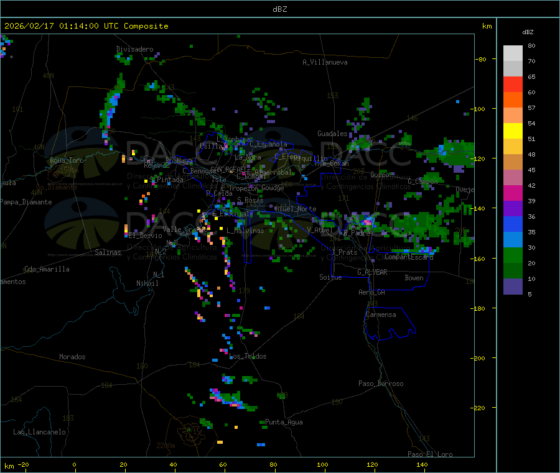Click the G_Campos map label
Image resolution: width=560 pixels, height=473 pixels.
tap(423, 181)
